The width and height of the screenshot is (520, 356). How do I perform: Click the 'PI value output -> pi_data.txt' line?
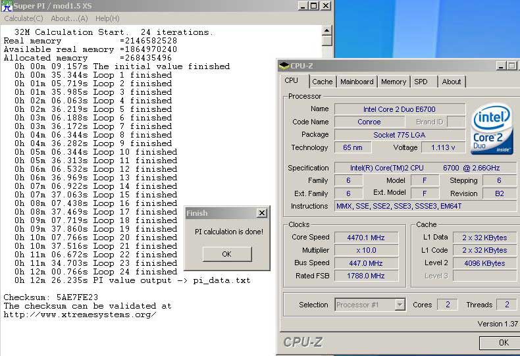132,280
